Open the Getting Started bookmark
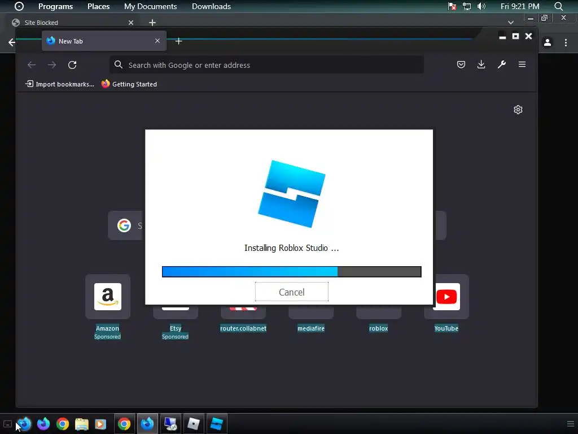578x434 pixels. pyautogui.click(x=129, y=84)
